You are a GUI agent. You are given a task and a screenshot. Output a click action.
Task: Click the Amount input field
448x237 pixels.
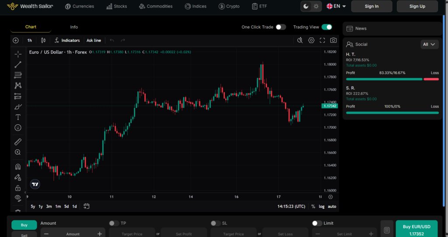point(73,234)
